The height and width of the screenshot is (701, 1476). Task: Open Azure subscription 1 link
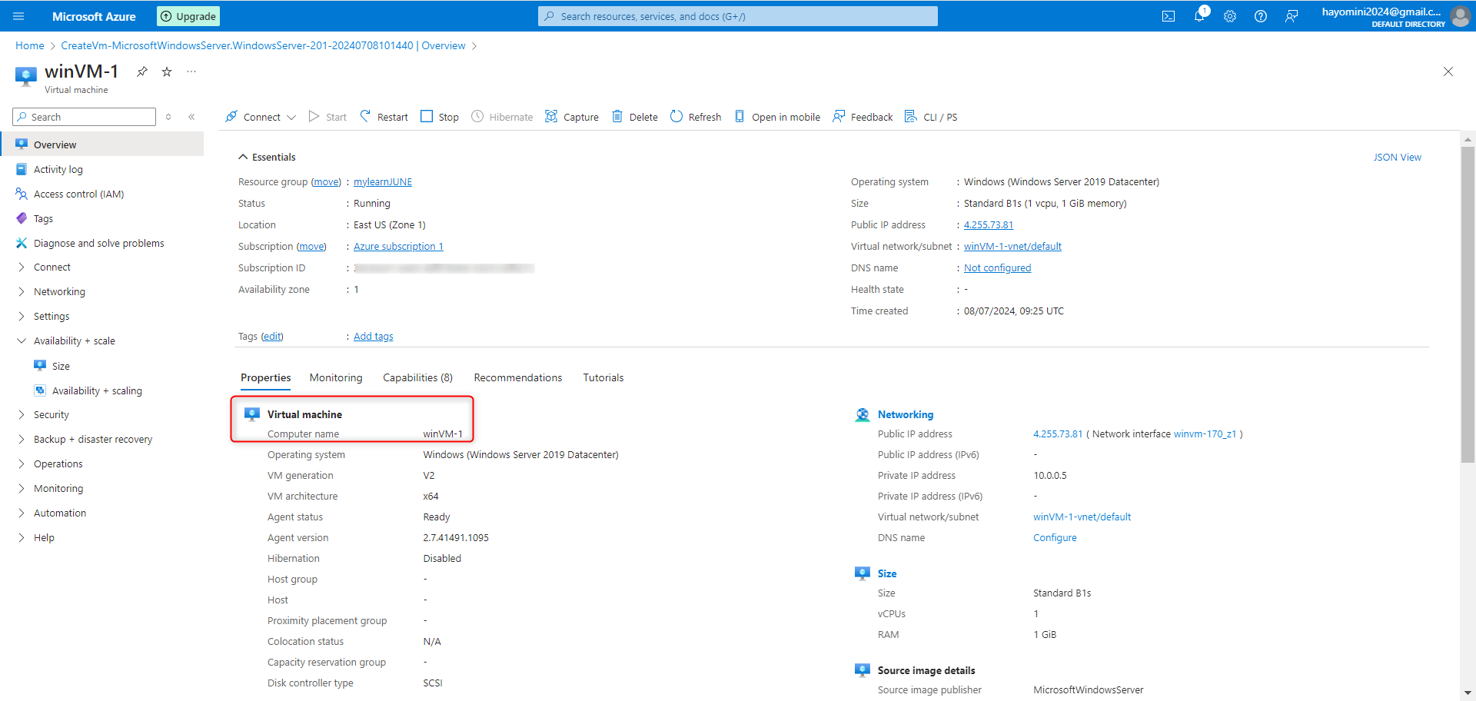398,247
